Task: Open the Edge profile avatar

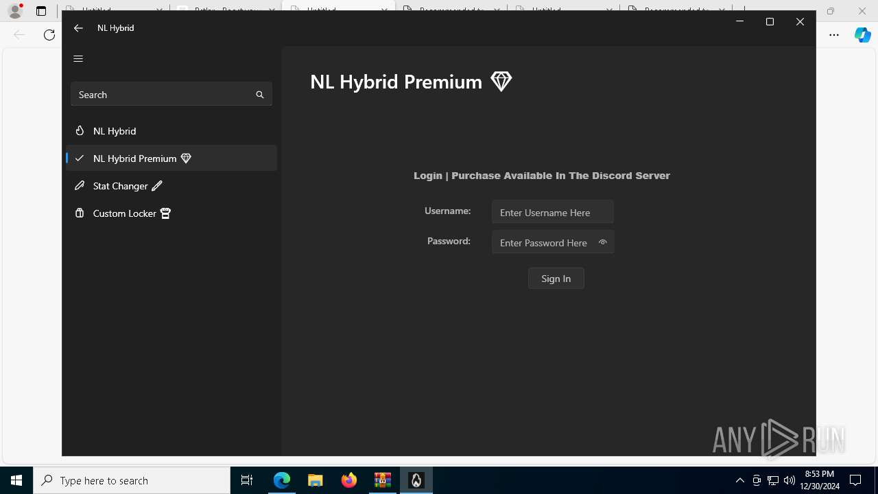Action: (x=15, y=11)
